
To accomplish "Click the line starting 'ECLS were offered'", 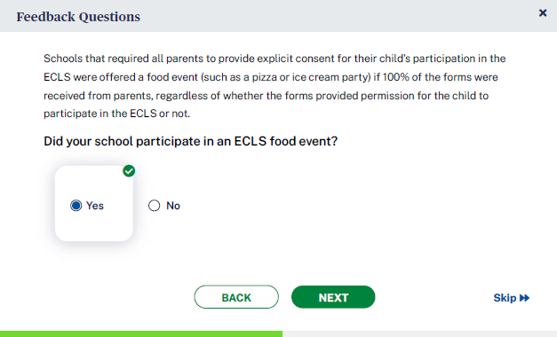I will click(271, 77).
